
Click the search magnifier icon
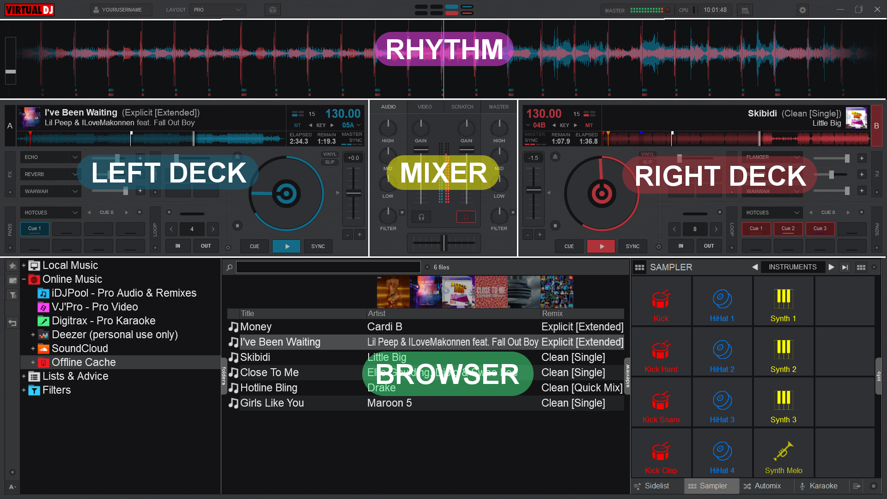(x=229, y=268)
